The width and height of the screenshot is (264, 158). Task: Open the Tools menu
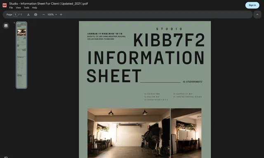[26, 8]
